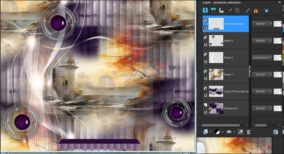Click the opacity box of Raster 3

[278, 41]
